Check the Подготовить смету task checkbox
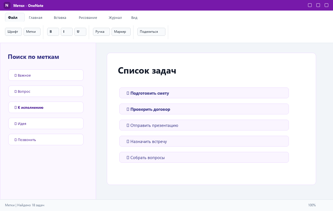Image resolution: width=333 pixels, height=211 pixels. (128, 93)
